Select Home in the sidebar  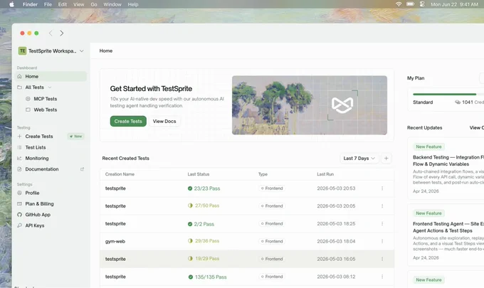click(x=51, y=76)
